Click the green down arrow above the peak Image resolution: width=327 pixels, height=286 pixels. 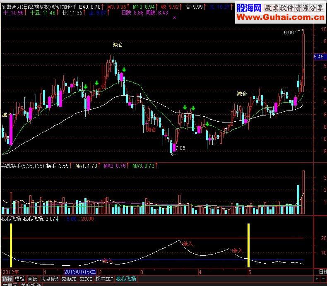pyautogui.click(x=124, y=70)
